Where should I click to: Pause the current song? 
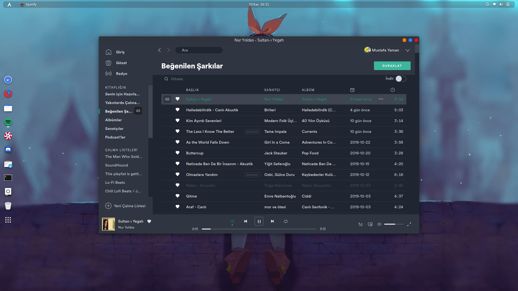(259, 221)
